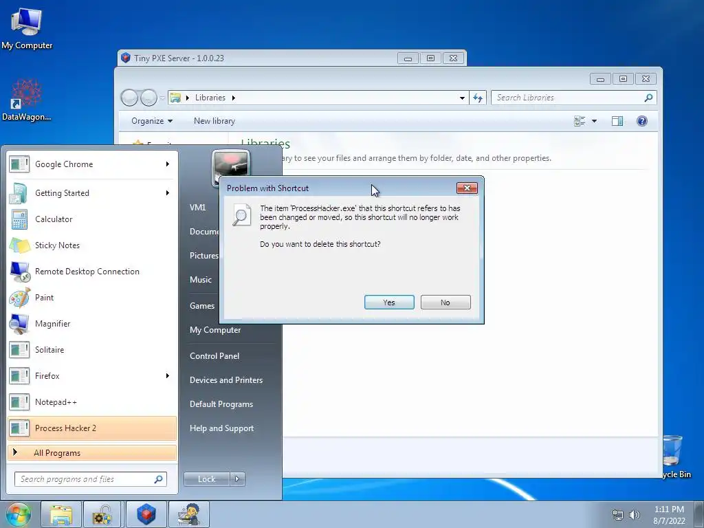The width and height of the screenshot is (704, 528).
Task: Click the user account picture in Start menu
Action: click(231, 168)
